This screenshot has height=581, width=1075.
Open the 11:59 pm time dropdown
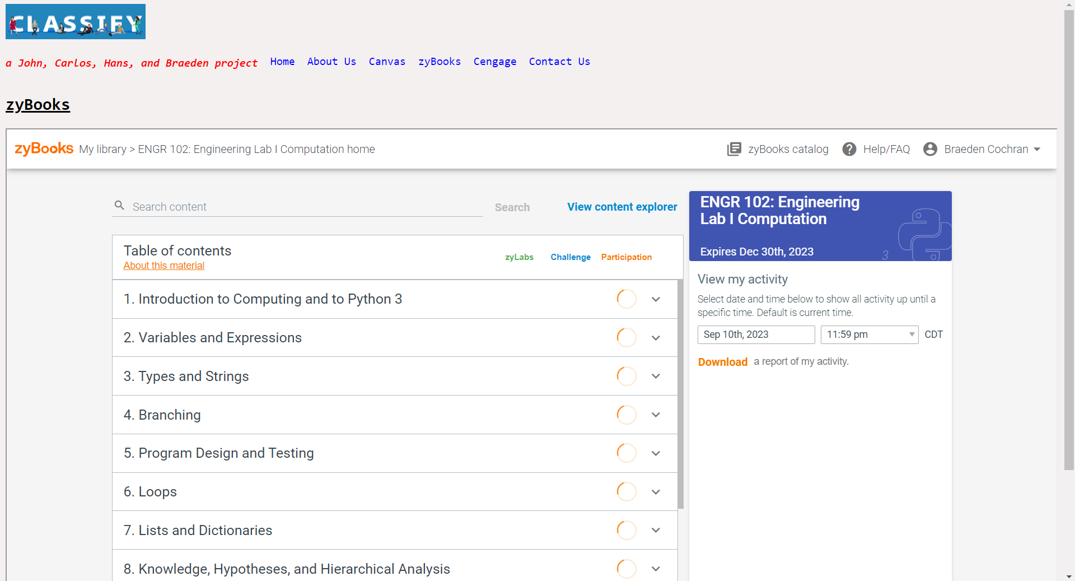(x=869, y=334)
